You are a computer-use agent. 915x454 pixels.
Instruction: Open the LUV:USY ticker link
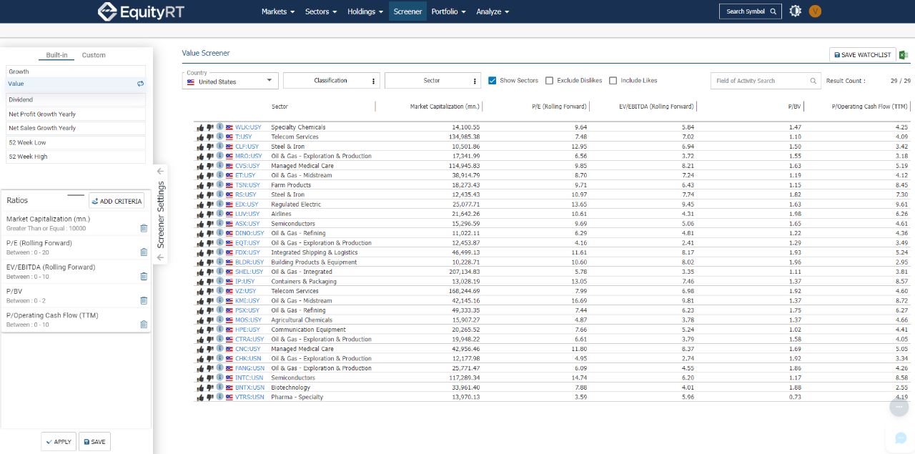(247, 214)
